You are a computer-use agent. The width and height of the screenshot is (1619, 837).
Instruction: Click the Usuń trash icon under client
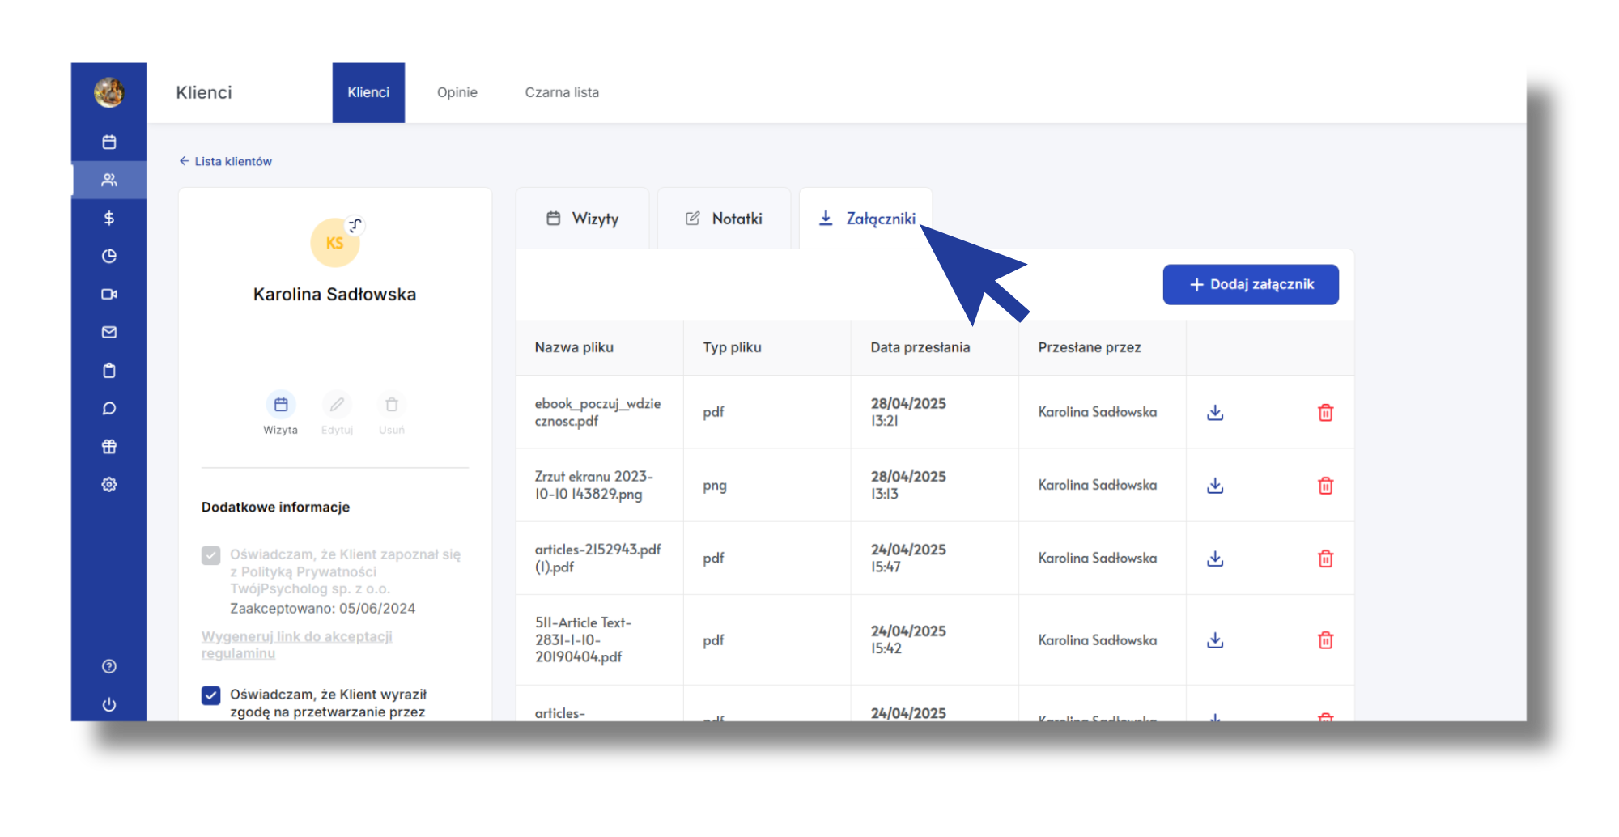392,405
